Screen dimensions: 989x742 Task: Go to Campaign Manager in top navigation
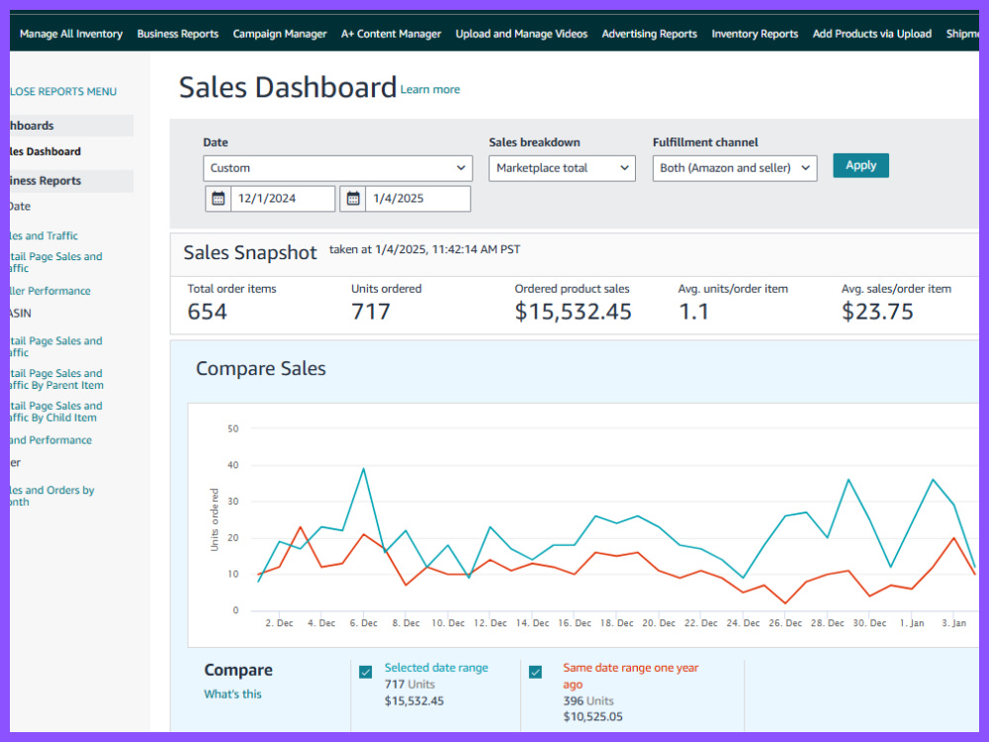point(280,34)
